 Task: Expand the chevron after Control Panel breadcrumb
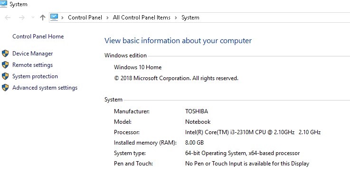click(x=108, y=18)
